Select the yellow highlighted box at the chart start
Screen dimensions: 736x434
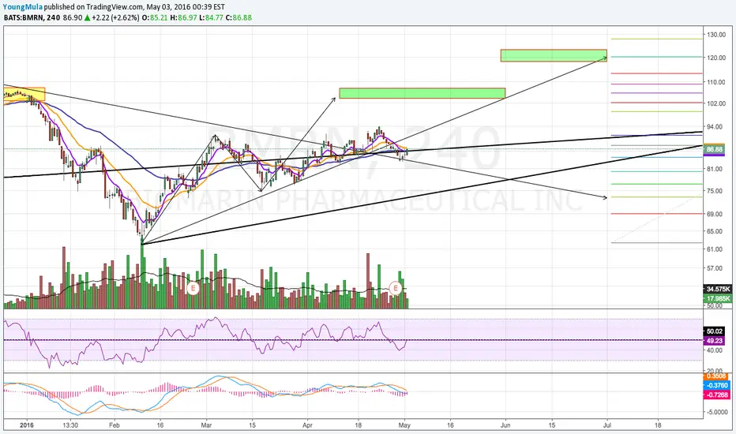coord(24,94)
